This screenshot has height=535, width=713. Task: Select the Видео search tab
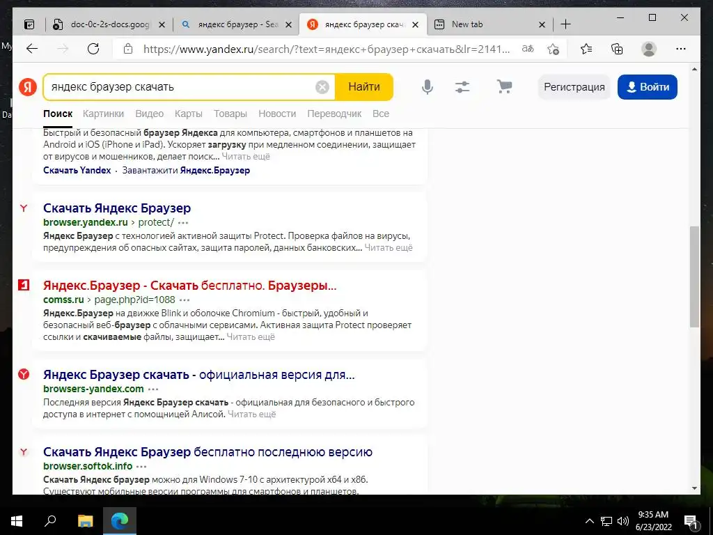pyautogui.click(x=149, y=114)
